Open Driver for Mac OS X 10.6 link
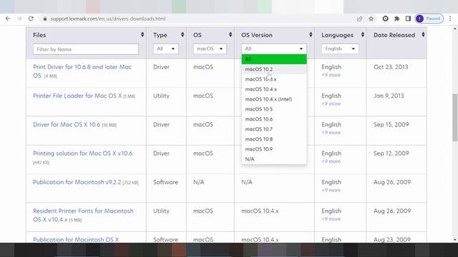This screenshot has height=257, width=458. 67,124
